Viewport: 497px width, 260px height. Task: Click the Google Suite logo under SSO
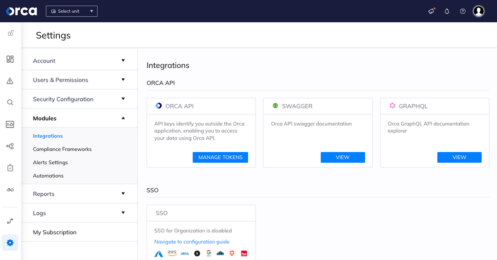point(209,253)
